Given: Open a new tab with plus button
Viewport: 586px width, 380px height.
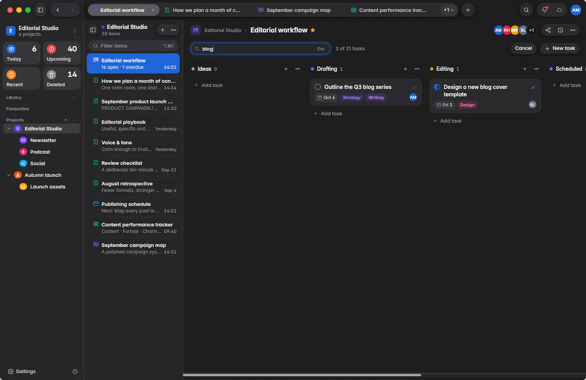Looking at the screenshot, I should coord(467,10).
